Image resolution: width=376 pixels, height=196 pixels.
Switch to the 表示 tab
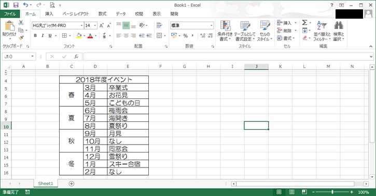tap(157, 14)
